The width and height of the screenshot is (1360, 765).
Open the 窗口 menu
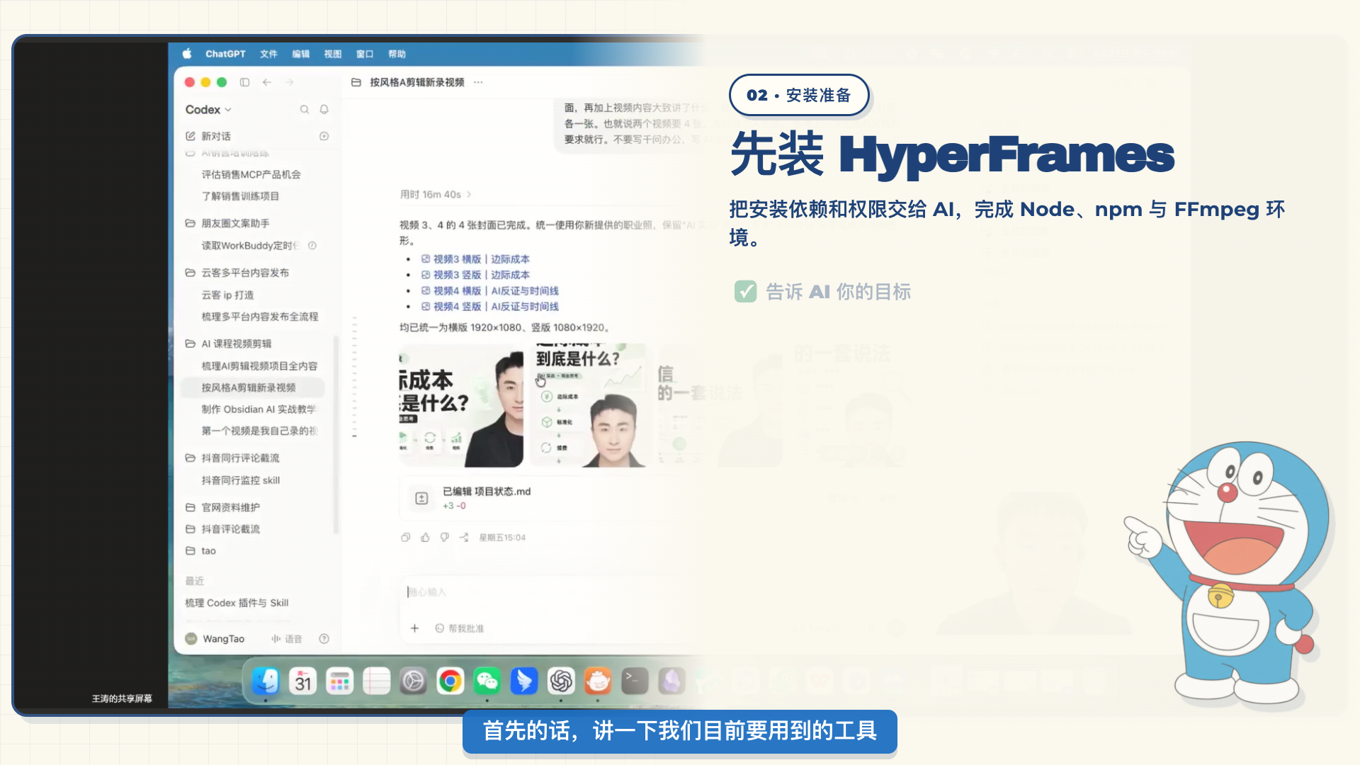coord(365,54)
